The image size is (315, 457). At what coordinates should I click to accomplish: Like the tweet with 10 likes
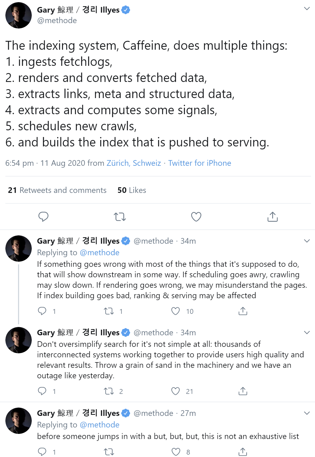pyautogui.click(x=176, y=311)
